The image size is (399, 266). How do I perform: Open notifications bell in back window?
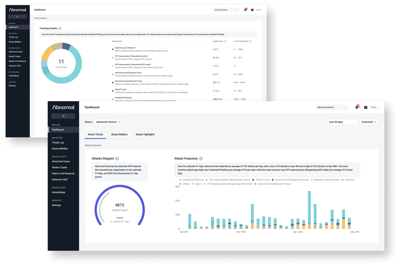pos(245,10)
